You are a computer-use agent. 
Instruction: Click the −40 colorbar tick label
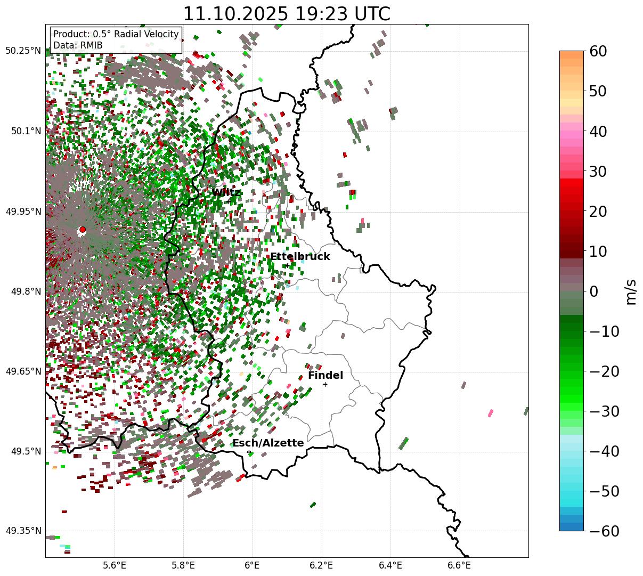pos(604,451)
